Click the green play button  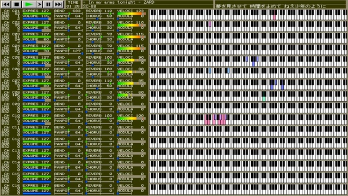(29, 4)
